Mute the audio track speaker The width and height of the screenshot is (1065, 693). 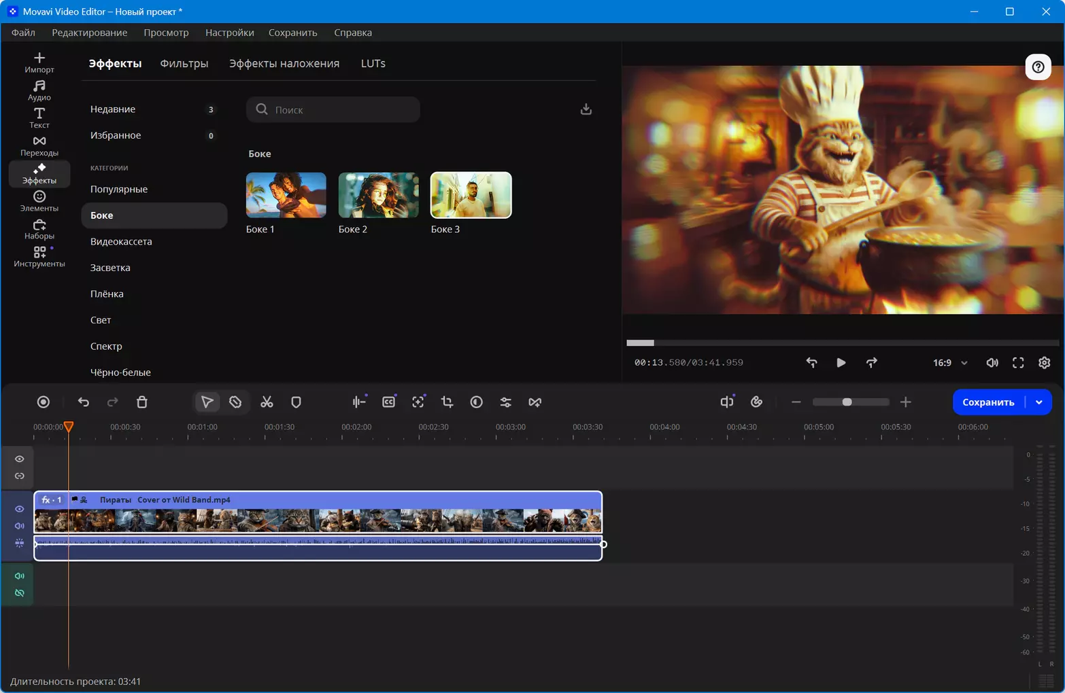pos(20,576)
